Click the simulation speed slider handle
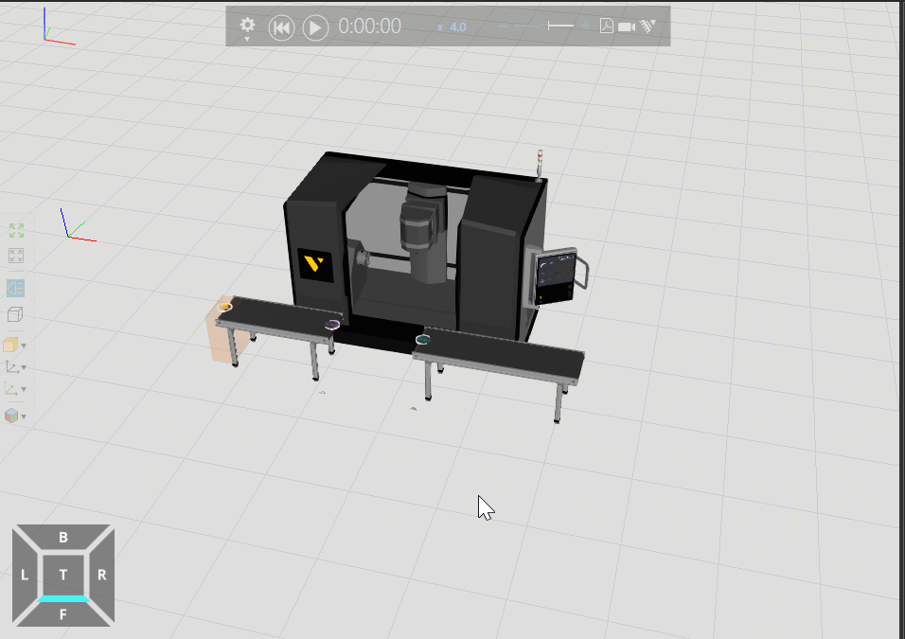905x639 pixels. tap(549, 26)
